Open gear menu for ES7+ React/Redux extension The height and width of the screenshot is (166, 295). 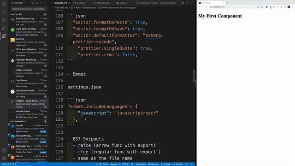point(45,55)
